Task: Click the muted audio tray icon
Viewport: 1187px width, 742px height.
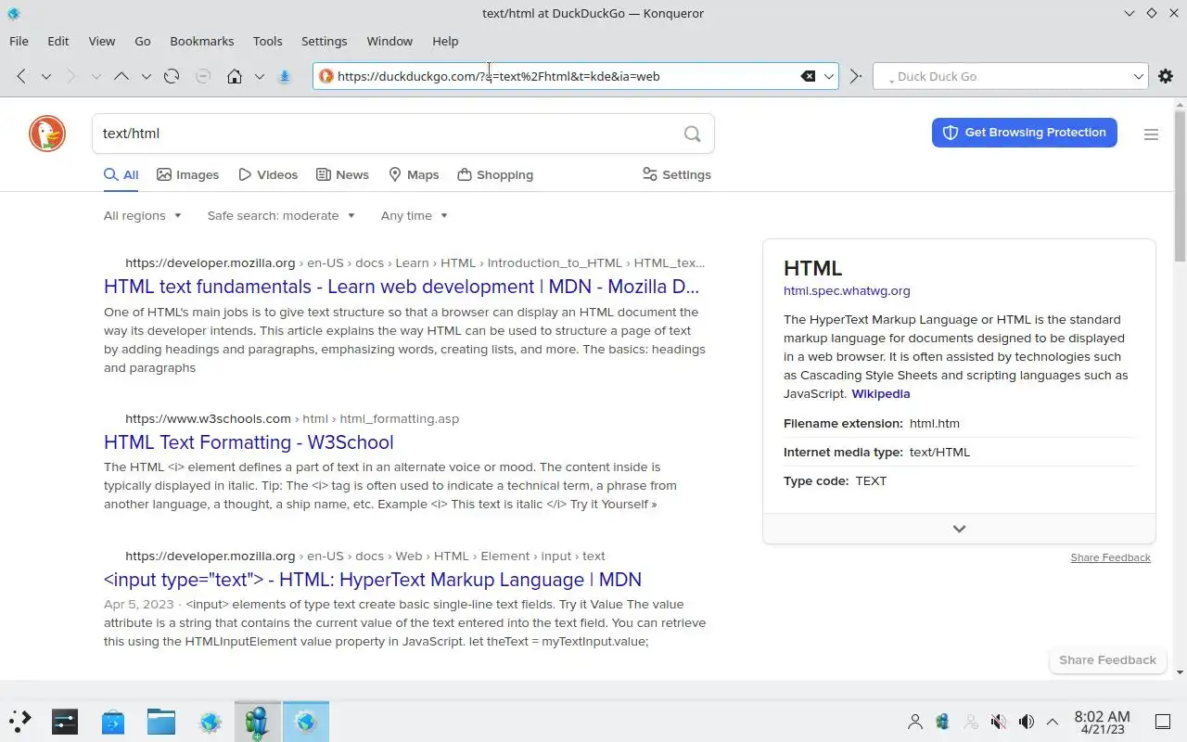Action: [x=999, y=721]
